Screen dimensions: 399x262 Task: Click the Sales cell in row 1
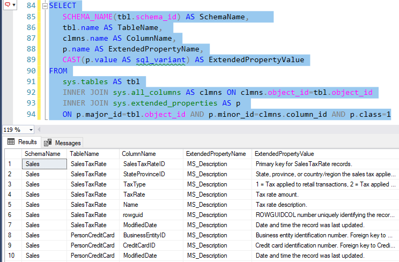click(x=45, y=164)
